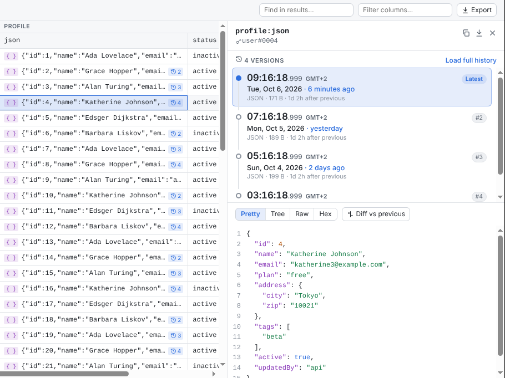The image size is (505, 378).
Task: Click the JSON braces icon for Alan Turing id 9
Action: coord(11,180)
